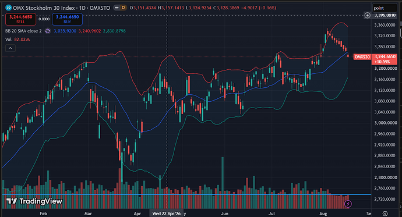
Task: Click the close price value C3,128.3869
Action: coord(226,8)
